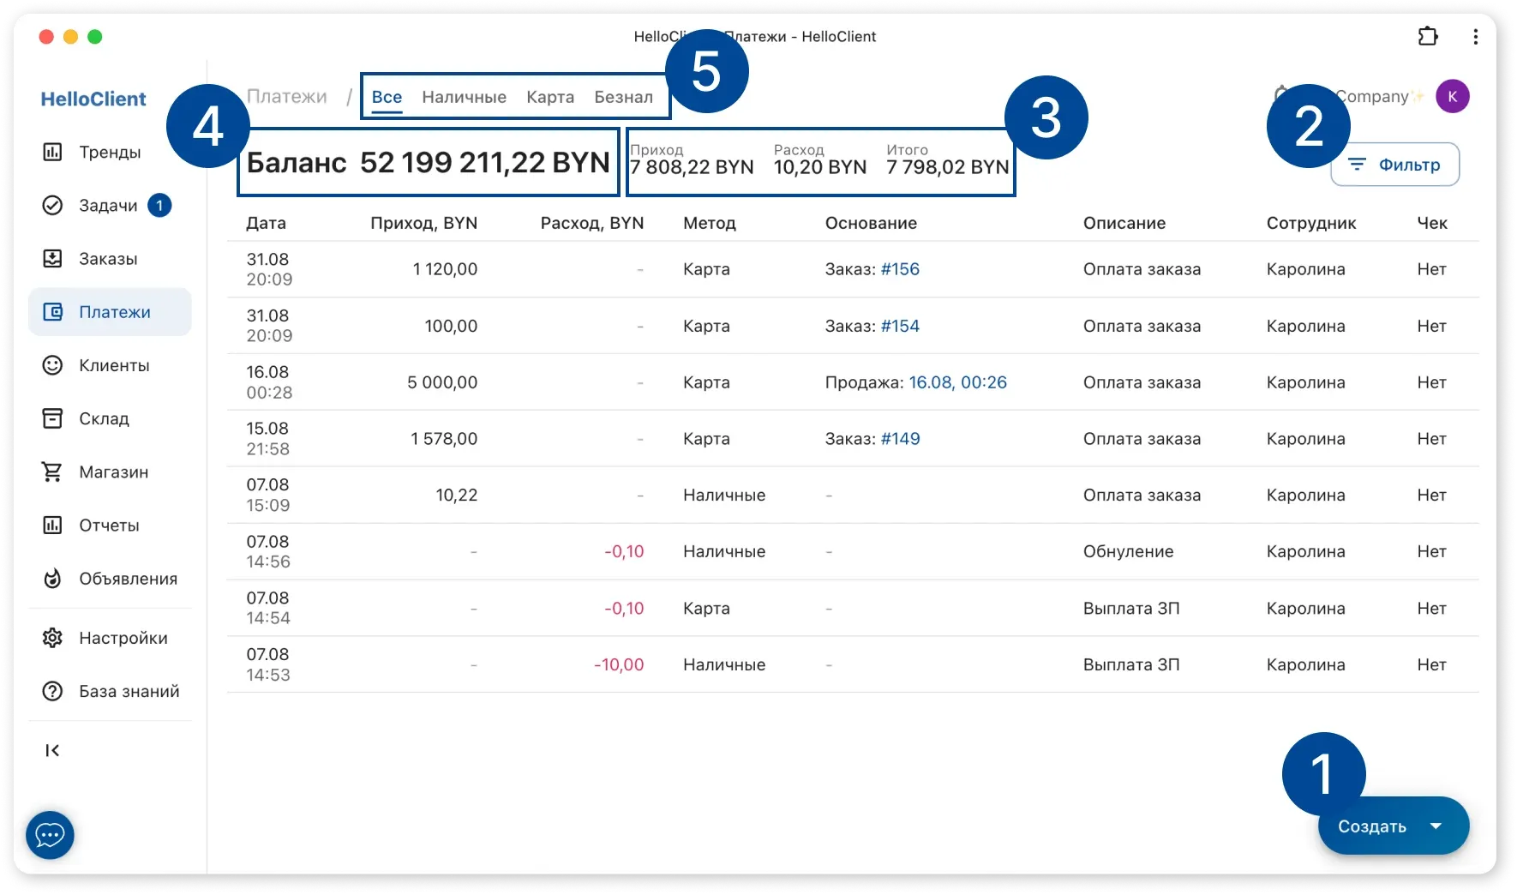This screenshot has height=895, width=1517.
Task: Open the Trends chart icon in sidebar
Action: [52, 152]
